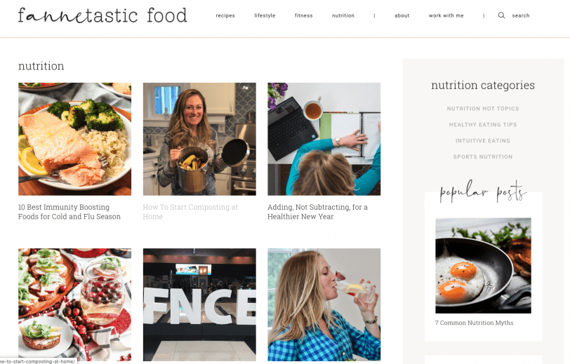This screenshot has width=570, height=364.
Task: Read 10 Best Immunity Boosting Foods post
Action: pyautogui.click(x=69, y=212)
